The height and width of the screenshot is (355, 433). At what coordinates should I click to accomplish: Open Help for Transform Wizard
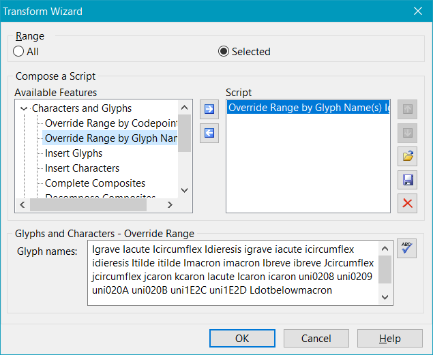(x=390, y=338)
